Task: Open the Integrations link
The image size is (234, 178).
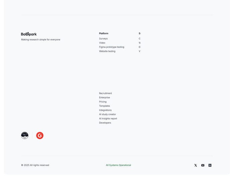Action: 105,110
